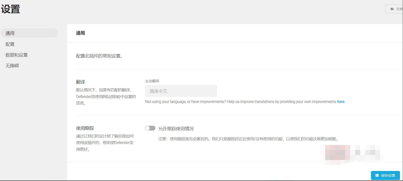Select the 使用跟踪 section heading

pos(85,128)
